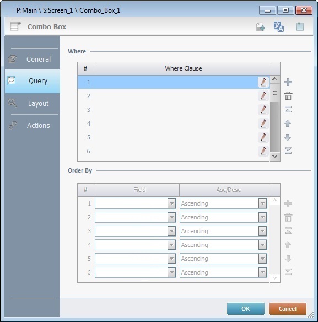Click the clipboard note icon in header
This screenshot has height=322, width=318.
[299, 26]
